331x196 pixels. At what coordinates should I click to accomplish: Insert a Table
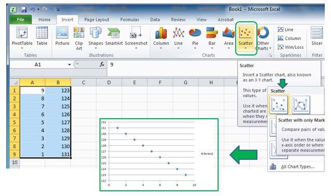(42, 36)
